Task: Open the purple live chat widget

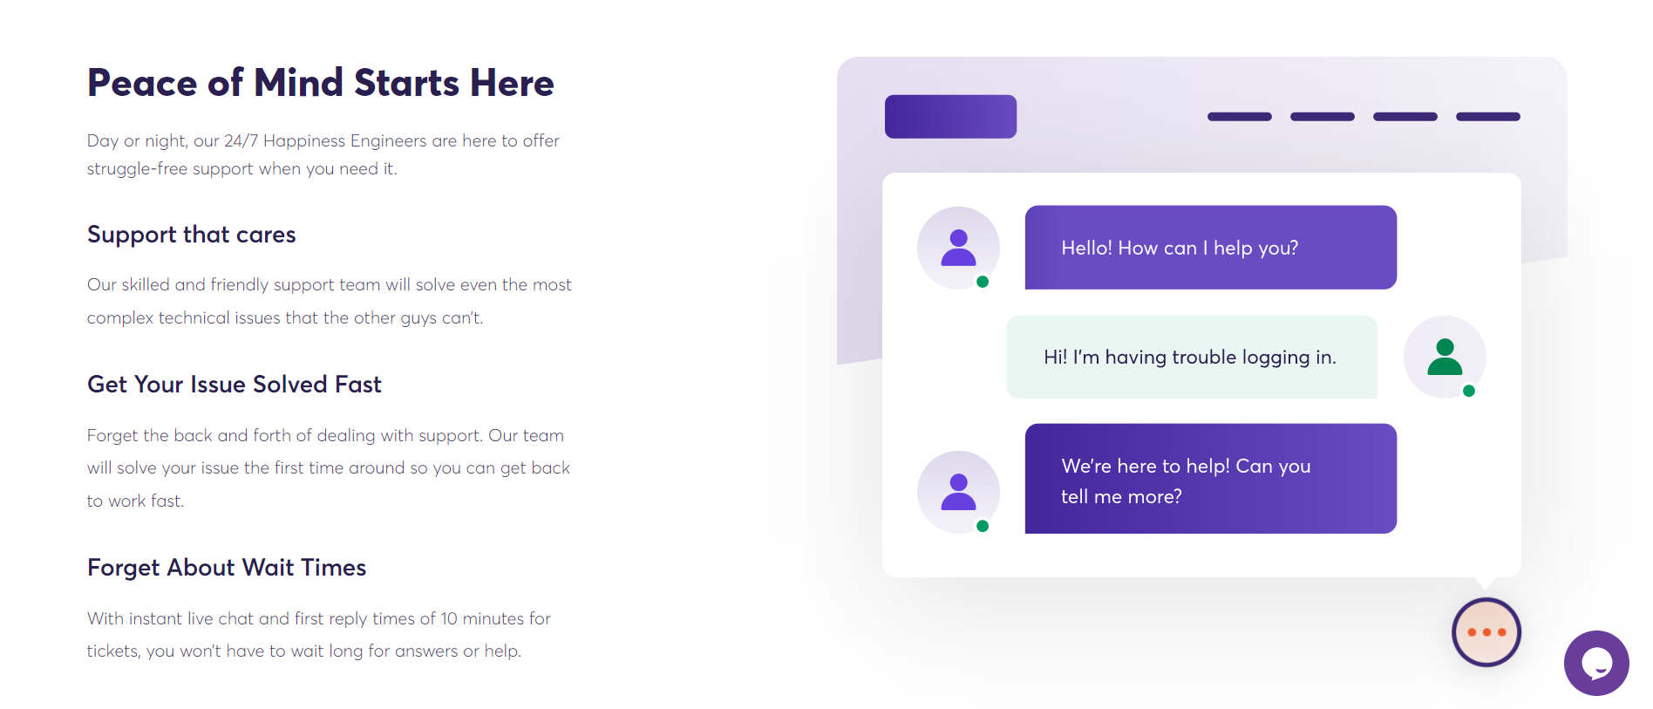Action: click(1595, 663)
